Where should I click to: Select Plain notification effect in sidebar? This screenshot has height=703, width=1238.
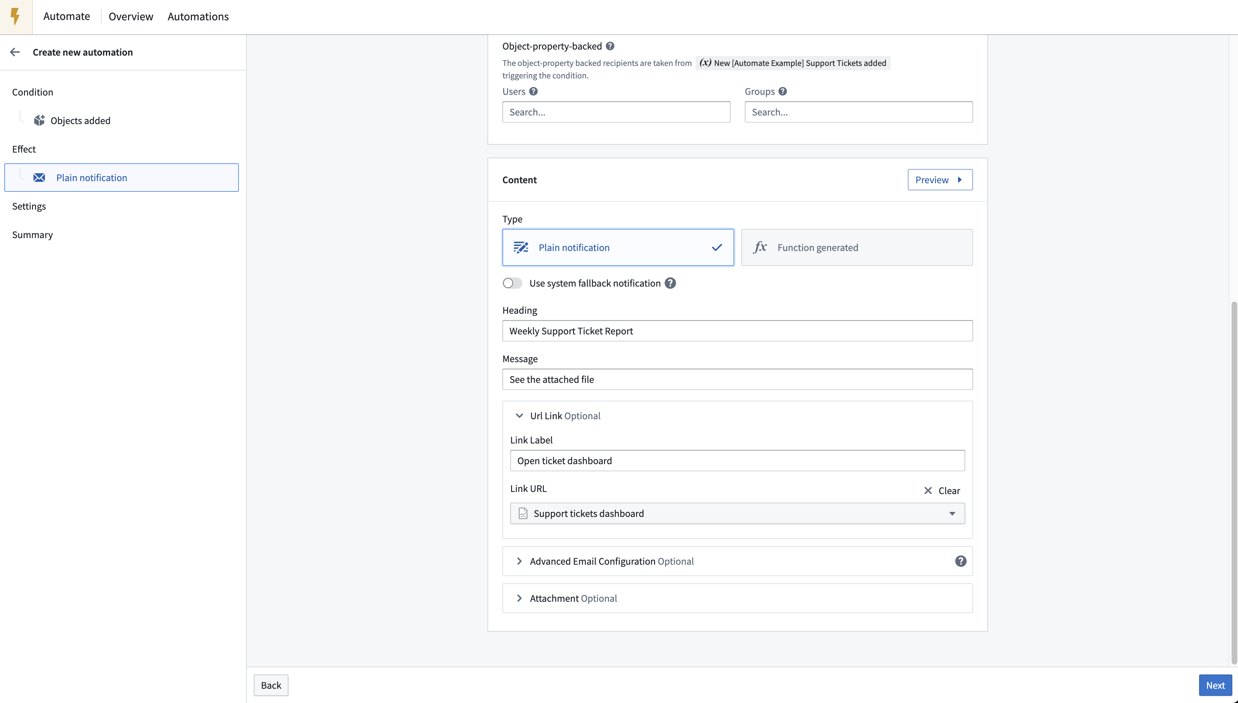coord(122,178)
